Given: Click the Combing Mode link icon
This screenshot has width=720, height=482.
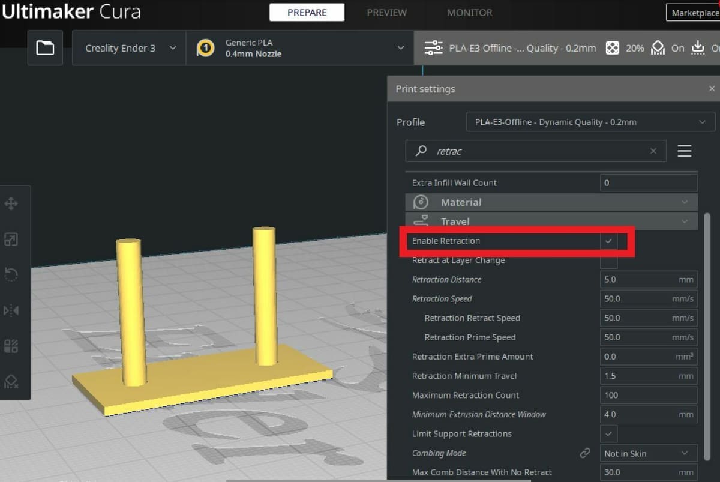Looking at the screenshot, I should (585, 453).
